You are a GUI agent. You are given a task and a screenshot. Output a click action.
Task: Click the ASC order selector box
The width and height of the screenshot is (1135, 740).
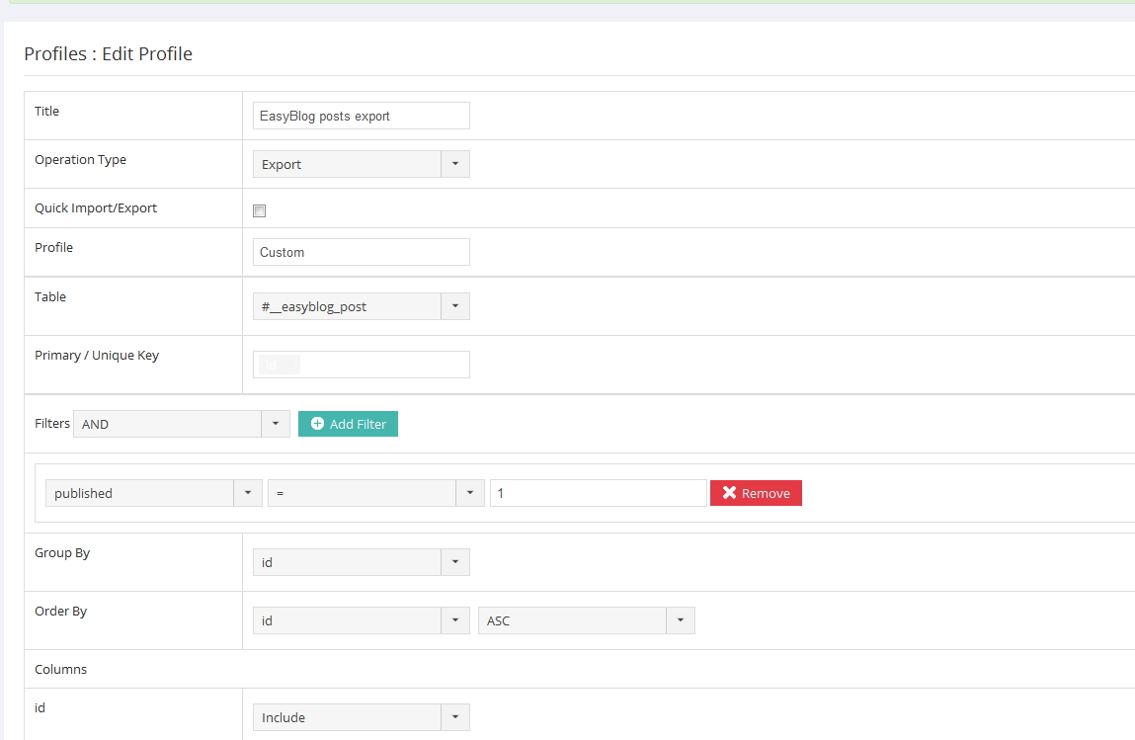(x=572, y=620)
